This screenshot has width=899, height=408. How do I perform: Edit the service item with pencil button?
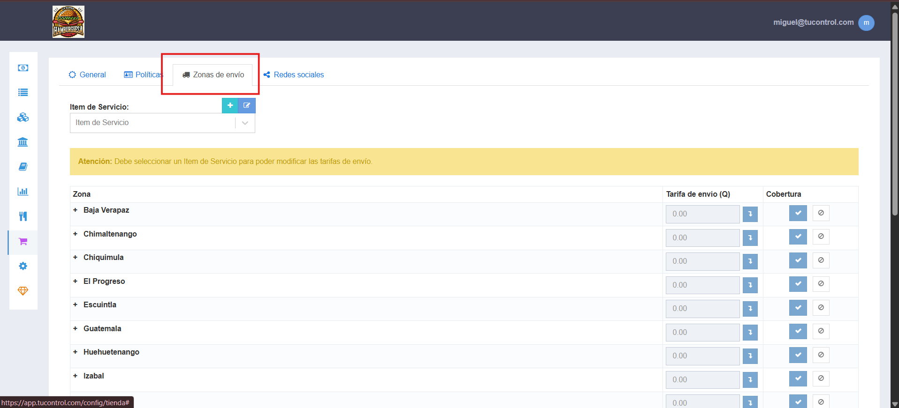click(x=247, y=105)
